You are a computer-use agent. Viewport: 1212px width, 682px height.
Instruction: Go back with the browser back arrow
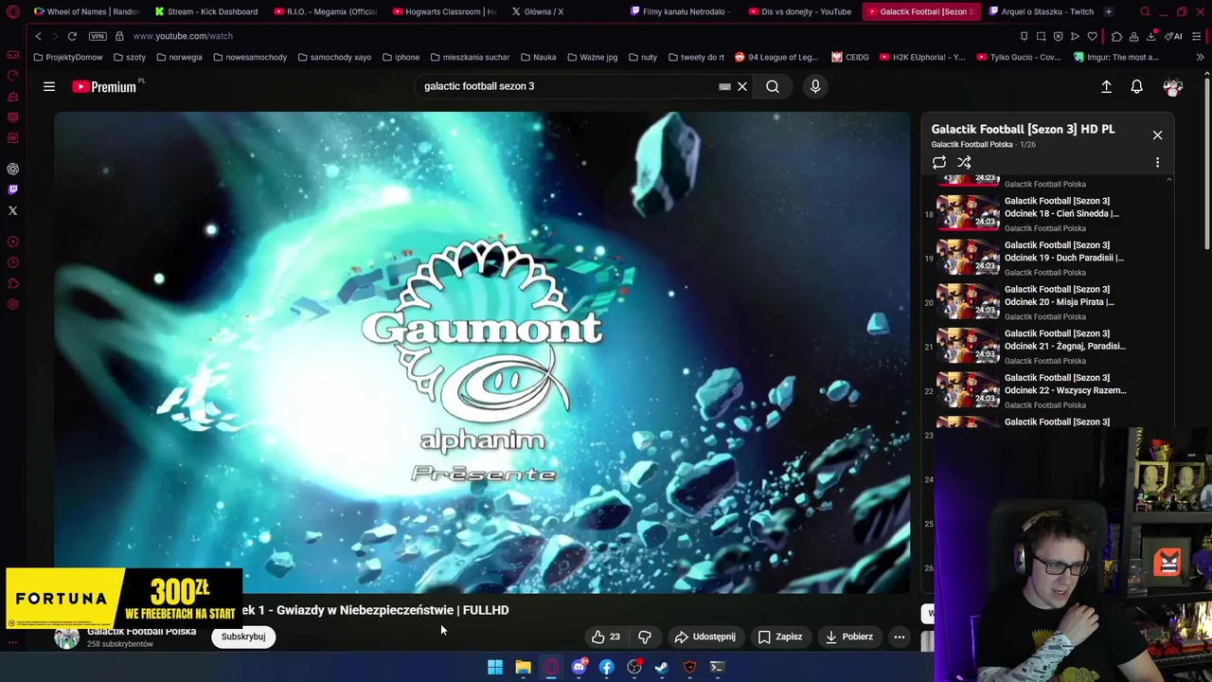coord(38,36)
